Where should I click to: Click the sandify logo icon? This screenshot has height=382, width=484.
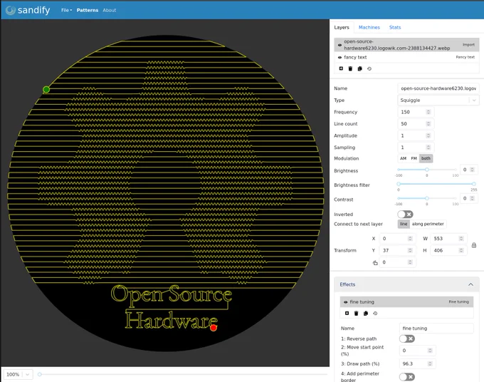pyautogui.click(x=11, y=10)
